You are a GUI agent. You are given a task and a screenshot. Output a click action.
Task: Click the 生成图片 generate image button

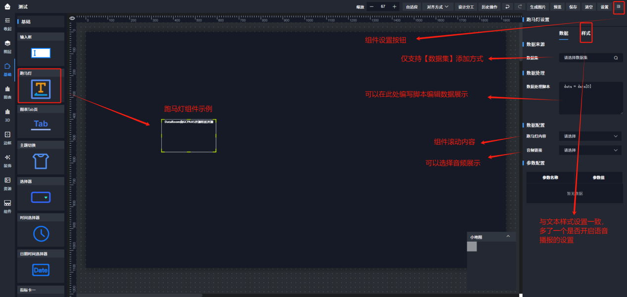[538, 7]
